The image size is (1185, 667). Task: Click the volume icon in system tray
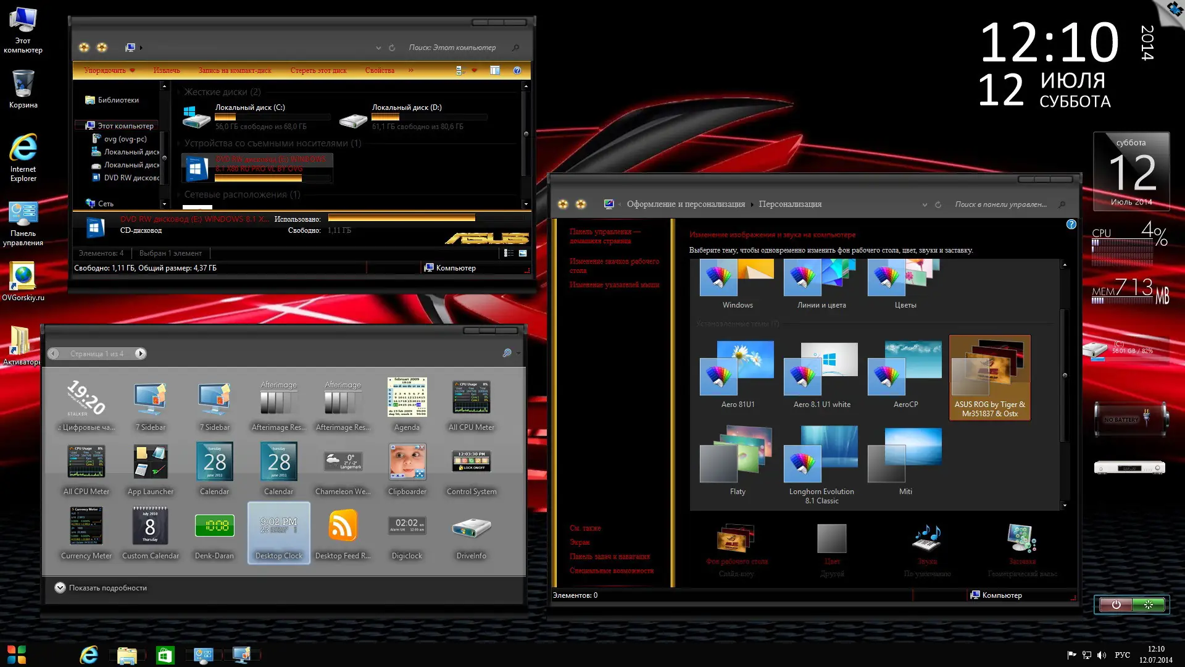click(1102, 655)
